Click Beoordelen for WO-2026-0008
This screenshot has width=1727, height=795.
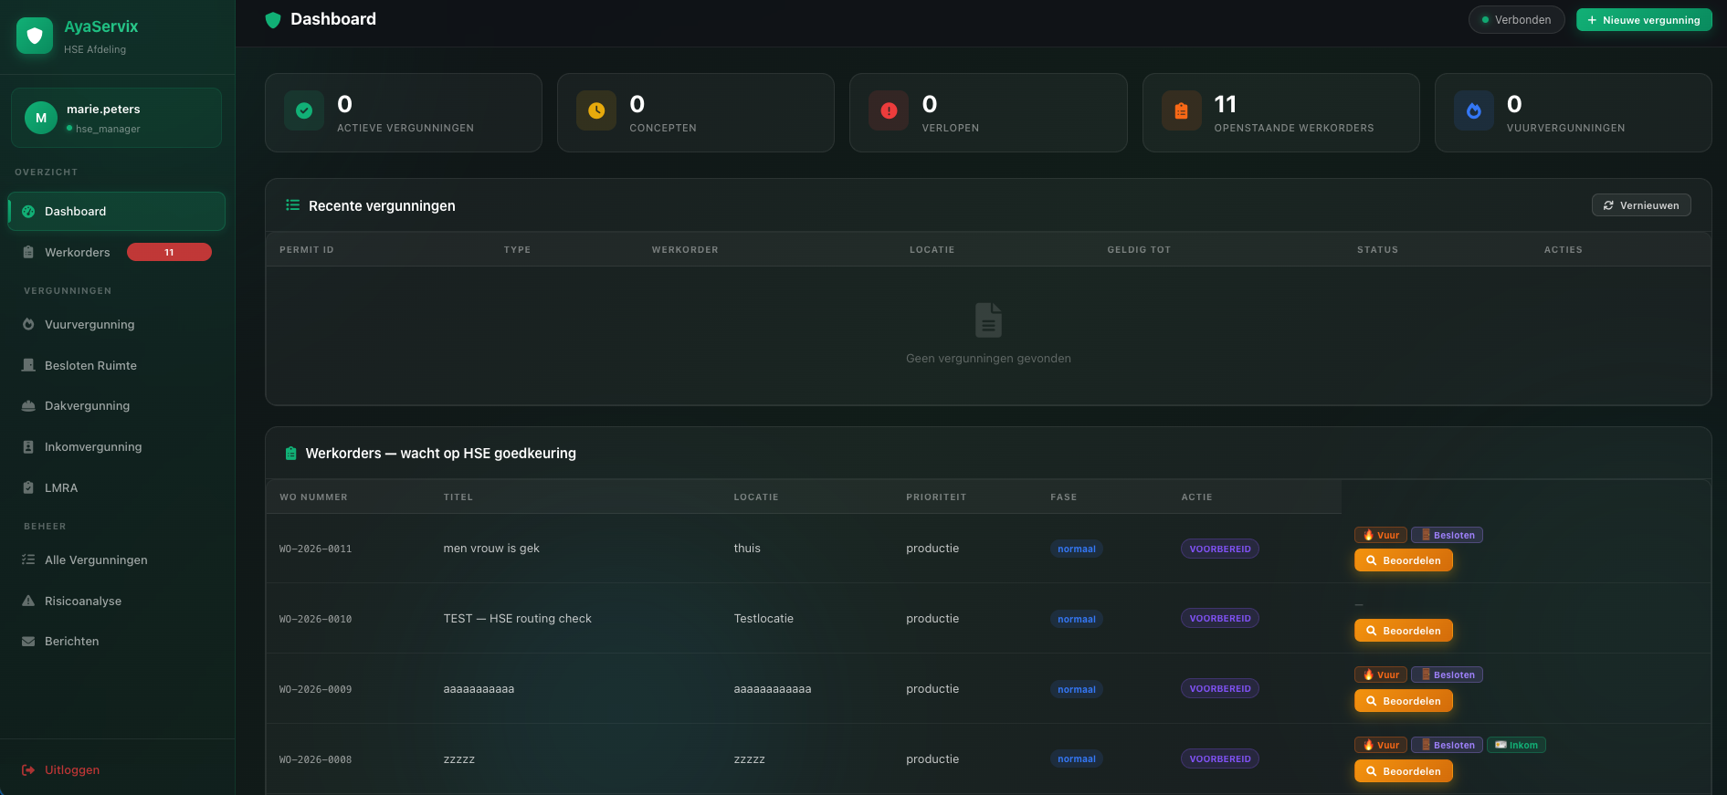coord(1404,771)
